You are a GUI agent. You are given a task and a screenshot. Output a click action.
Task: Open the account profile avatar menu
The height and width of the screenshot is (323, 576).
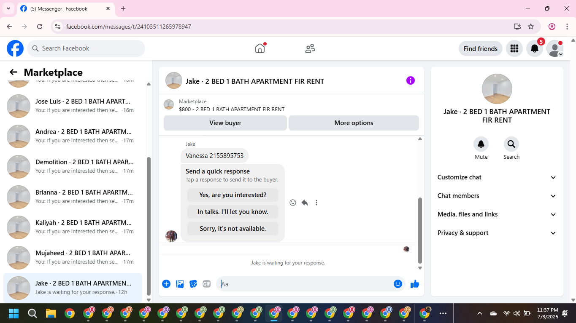[555, 48]
